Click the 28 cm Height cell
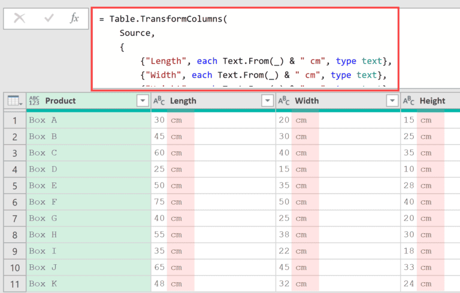The image size is (460, 293). tap(431, 186)
